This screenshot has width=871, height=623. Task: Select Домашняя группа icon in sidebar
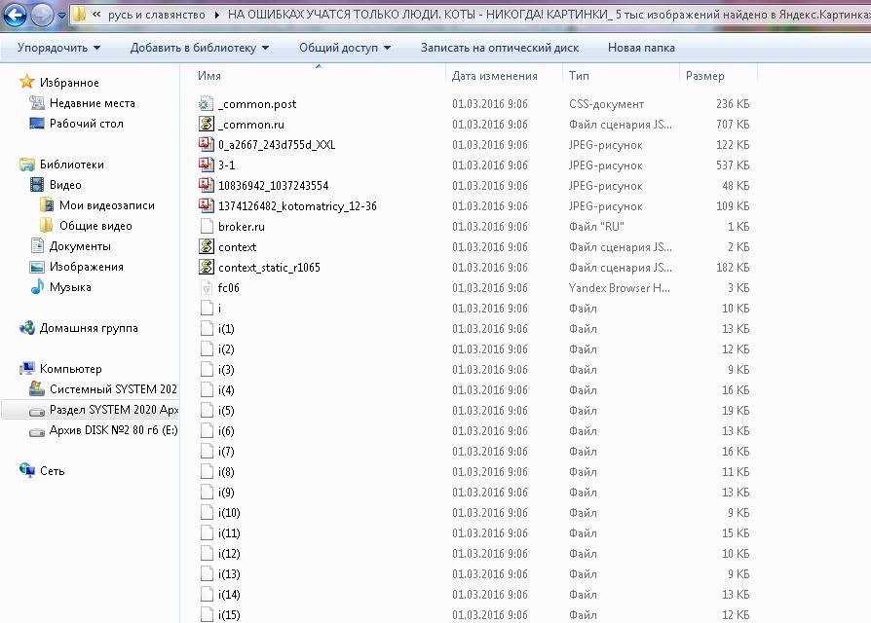pos(26,328)
